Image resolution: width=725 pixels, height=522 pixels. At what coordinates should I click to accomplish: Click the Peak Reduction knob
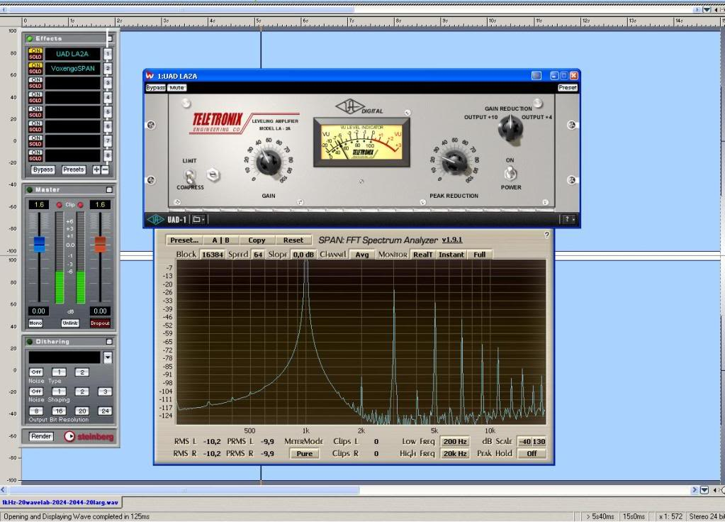pyautogui.click(x=453, y=162)
